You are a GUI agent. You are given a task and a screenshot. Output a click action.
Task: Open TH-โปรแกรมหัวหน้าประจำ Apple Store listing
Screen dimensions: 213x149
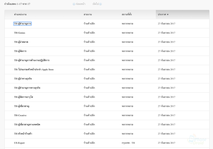coord(34,69)
